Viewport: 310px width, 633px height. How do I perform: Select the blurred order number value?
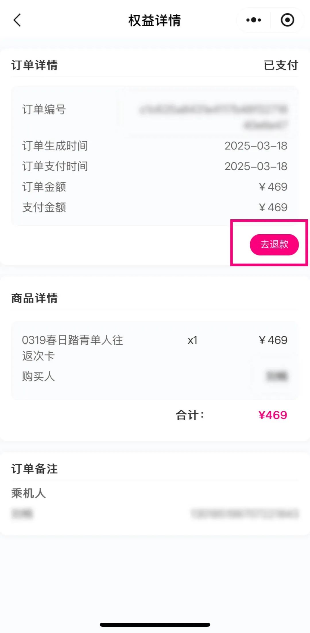click(214, 116)
